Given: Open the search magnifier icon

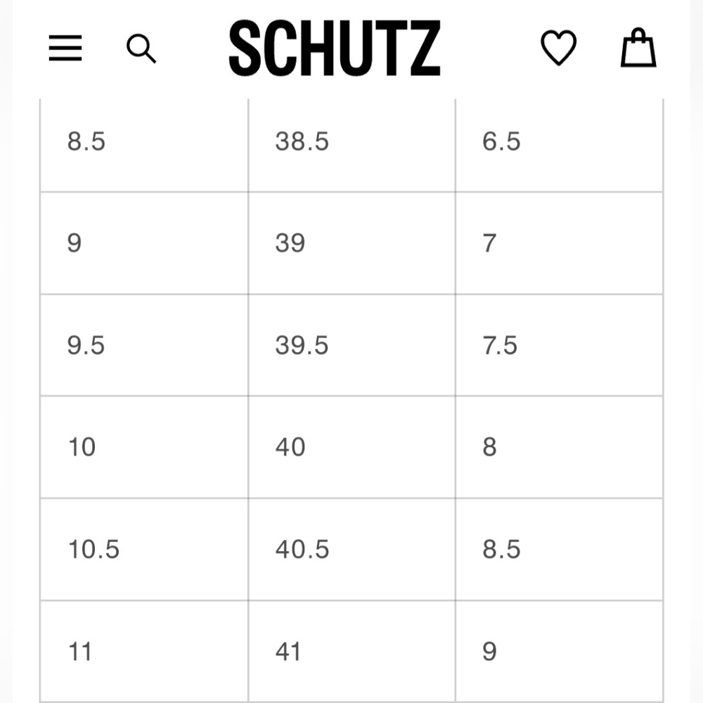Looking at the screenshot, I should point(142,49).
